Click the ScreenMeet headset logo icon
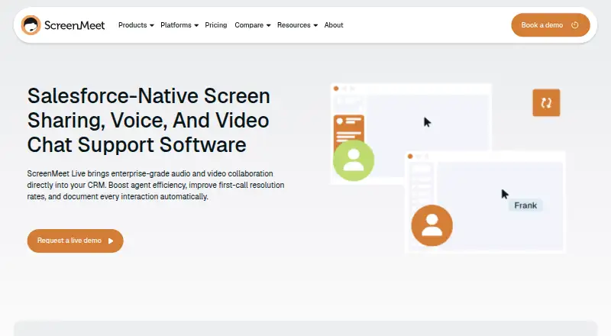The width and height of the screenshot is (611, 336). click(x=31, y=25)
